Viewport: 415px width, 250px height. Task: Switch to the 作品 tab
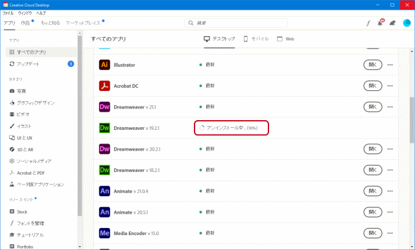[x=25, y=23]
